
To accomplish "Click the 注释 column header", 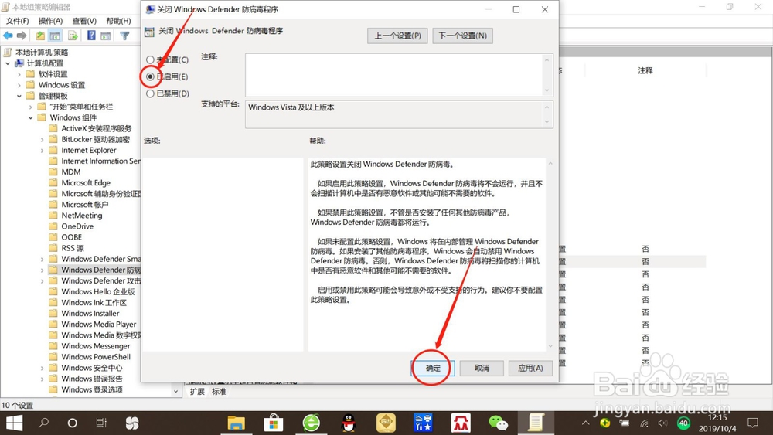I will pyautogui.click(x=645, y=70).
